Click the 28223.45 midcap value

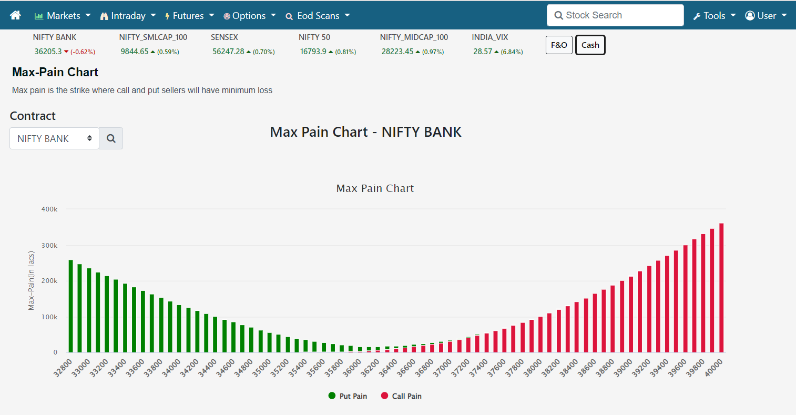pos(397,52)
